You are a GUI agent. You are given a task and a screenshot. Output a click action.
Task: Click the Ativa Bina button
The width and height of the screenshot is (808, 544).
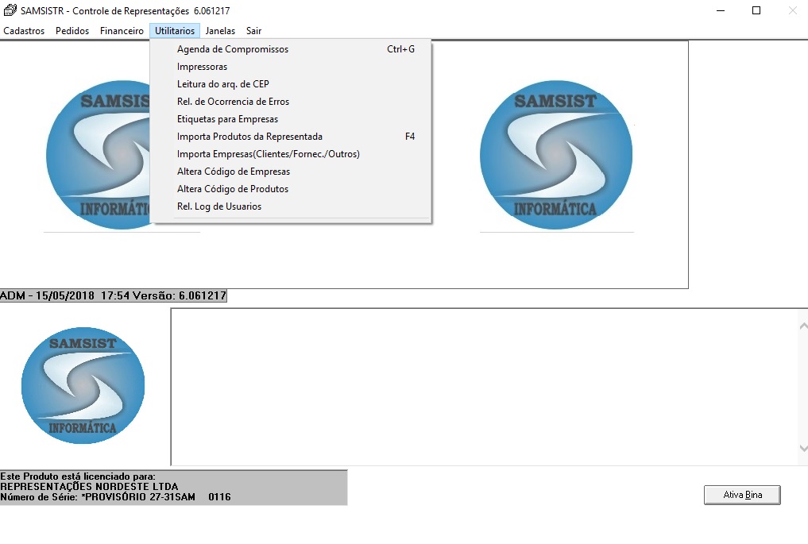(742, 495)
